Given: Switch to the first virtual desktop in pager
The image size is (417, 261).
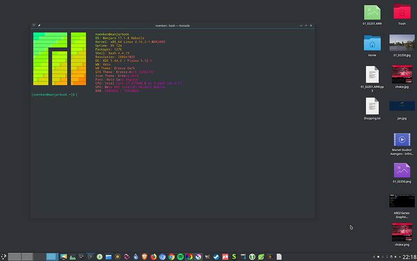Looking at the screenshot, I should pos(14,256).
